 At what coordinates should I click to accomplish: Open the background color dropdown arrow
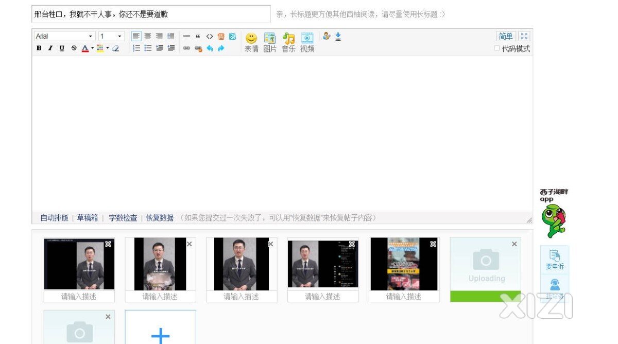(108, 48)
